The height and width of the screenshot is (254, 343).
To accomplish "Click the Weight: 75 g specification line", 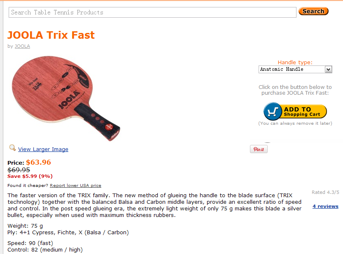I will 25,226.
